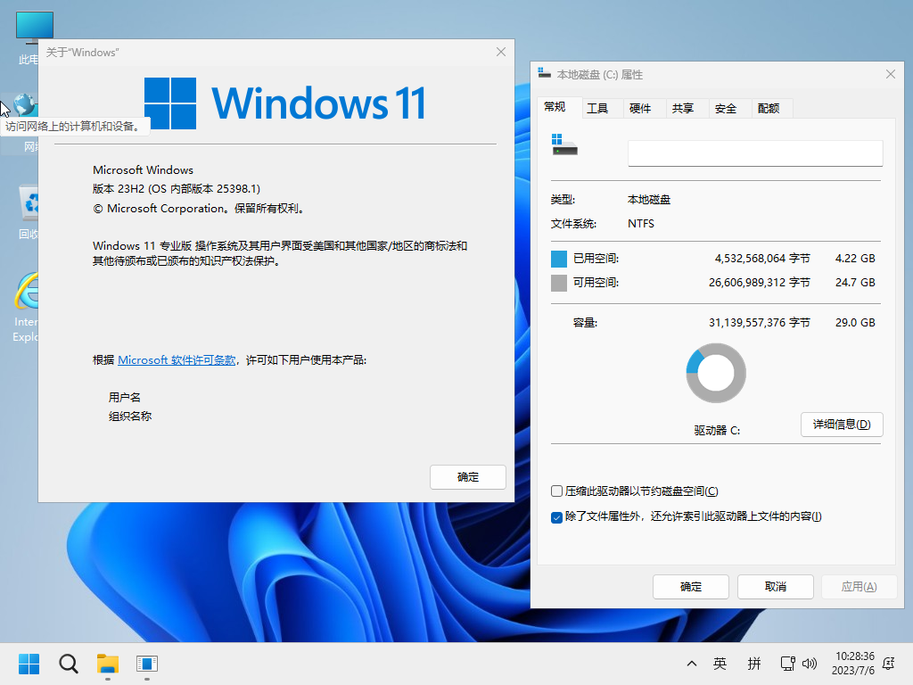Select the Internet Explorer desktop icon

coord(26,307)
